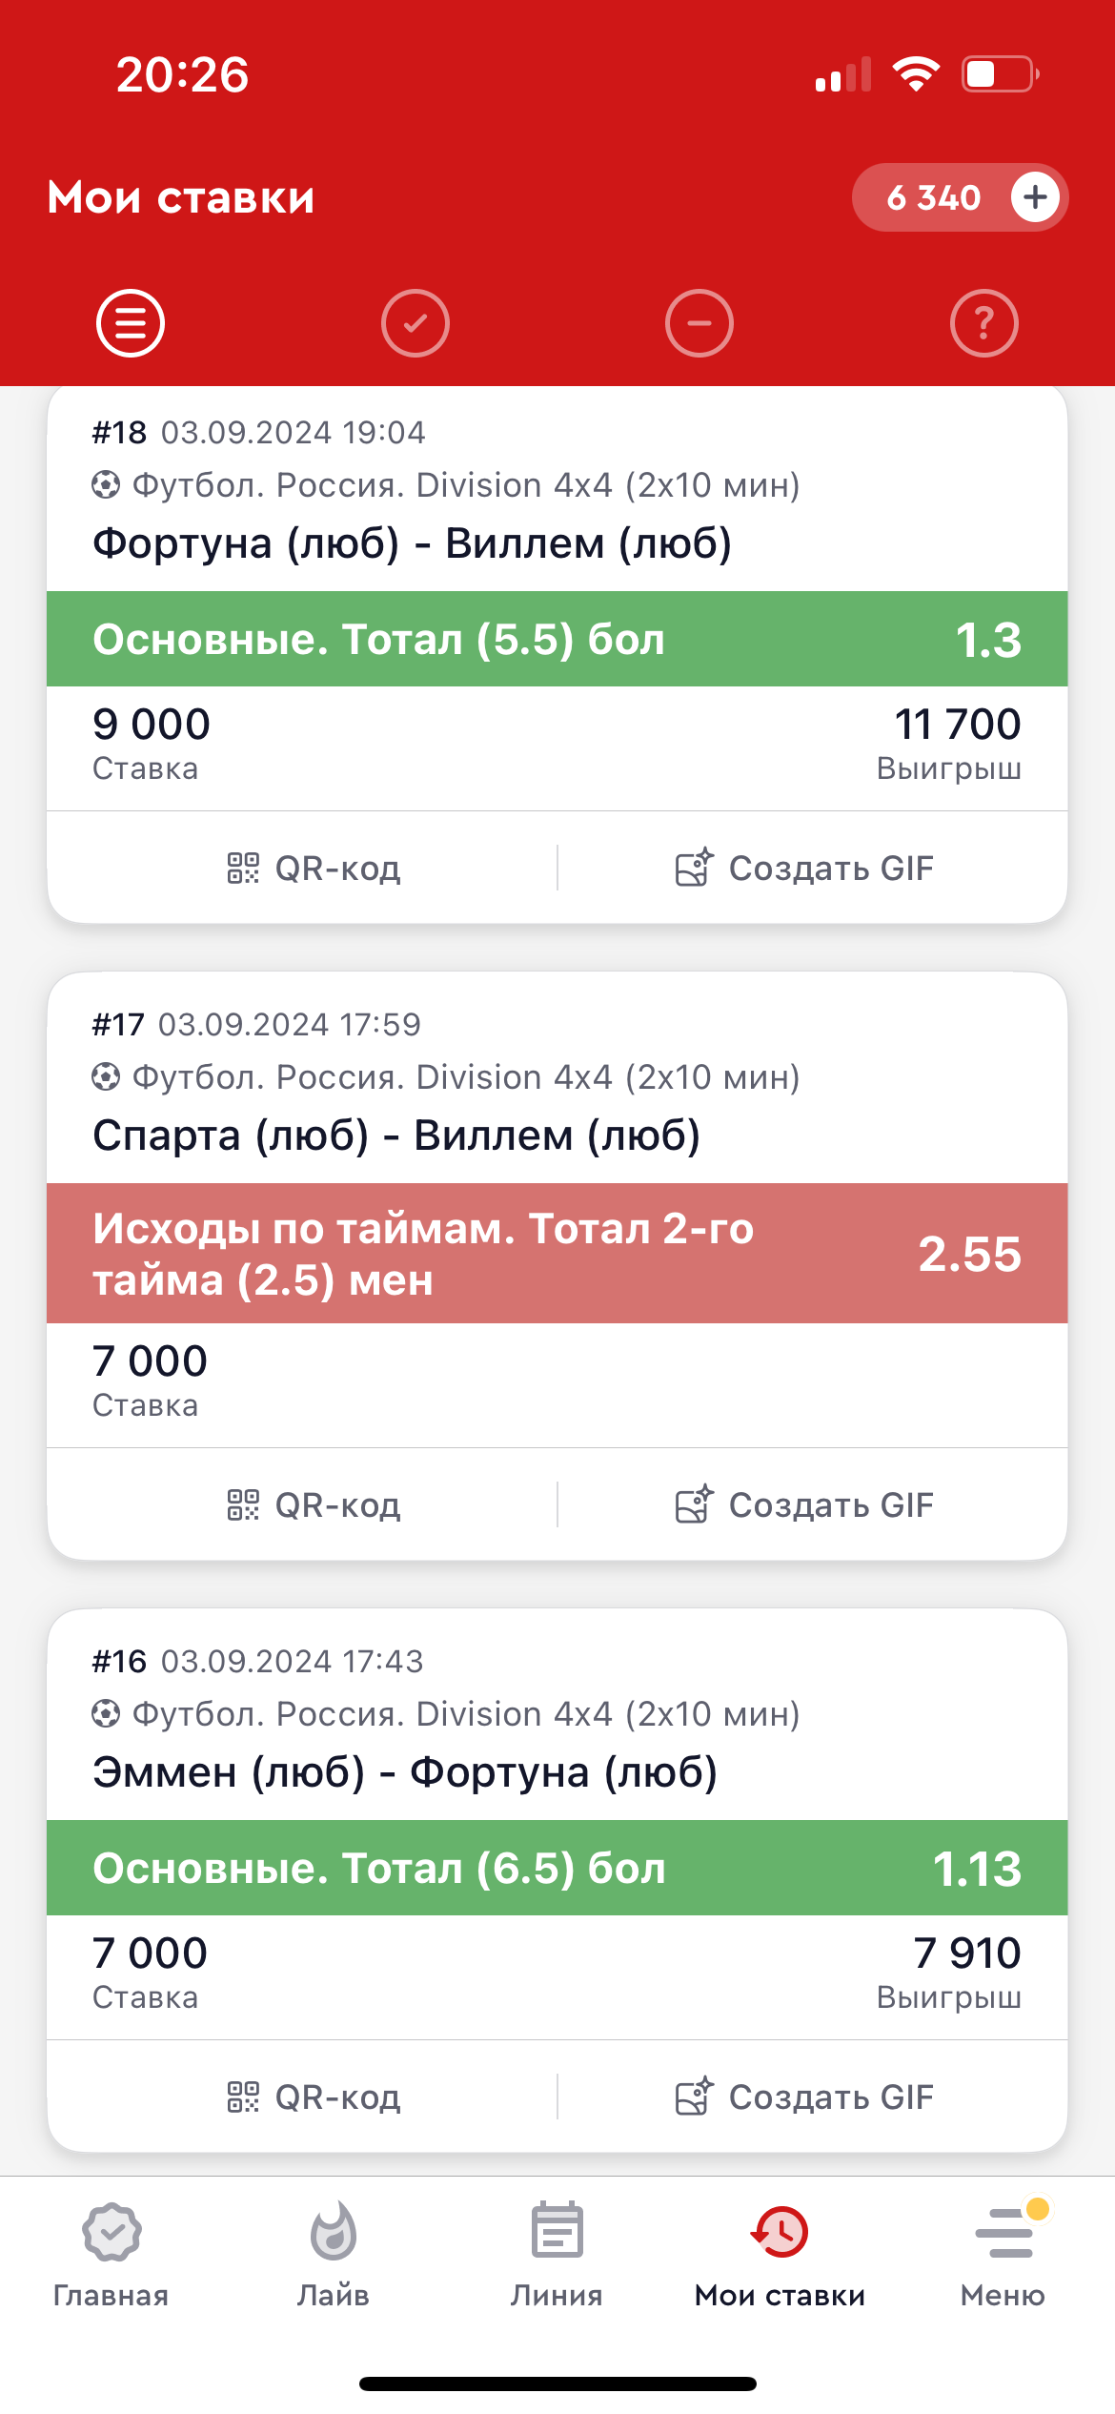Tap the plus icon to add funds

(x=1035, y=197)
